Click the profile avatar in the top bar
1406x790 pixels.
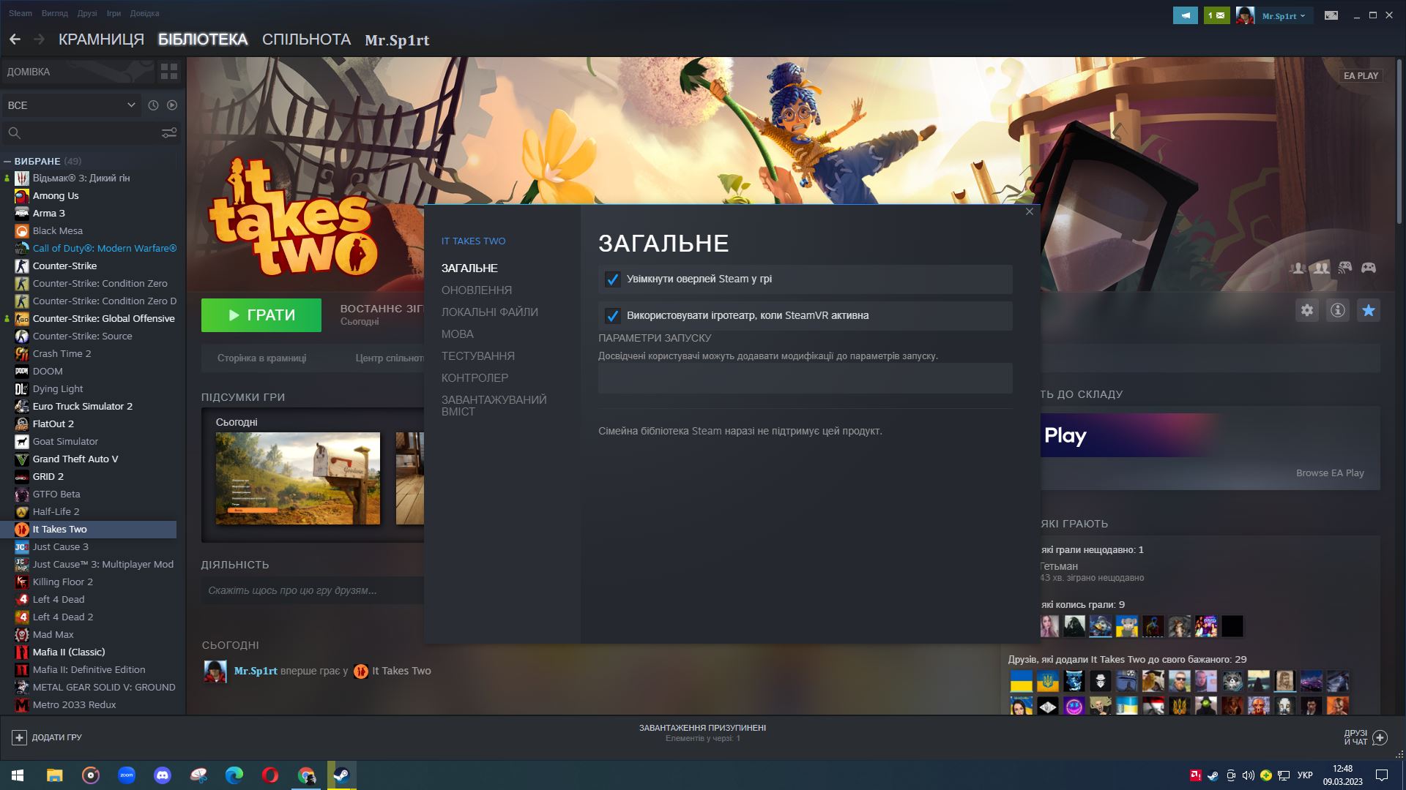tap(1245, 15)
